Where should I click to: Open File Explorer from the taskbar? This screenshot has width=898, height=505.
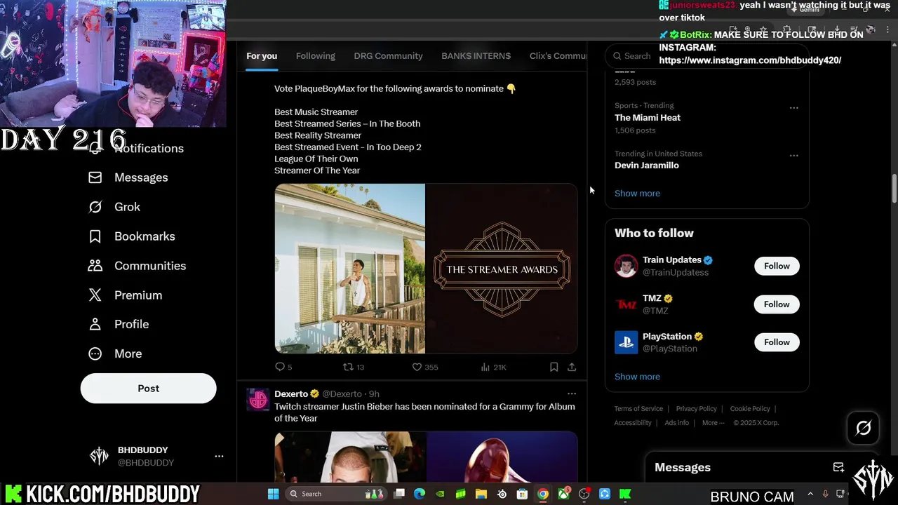[x=481, y=494]
